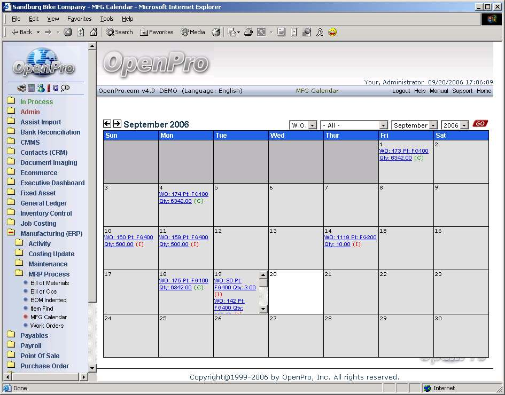Open the History toolbar icon

coord(216,32)
